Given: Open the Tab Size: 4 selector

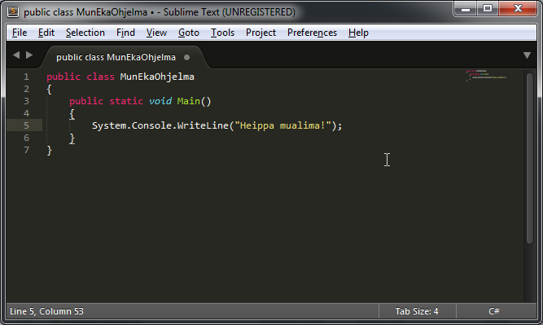Looking at the screenshot, I should click(417, 311).
